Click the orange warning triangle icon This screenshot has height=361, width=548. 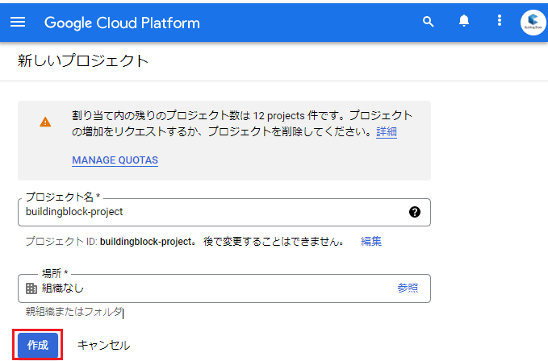[45, 122]
